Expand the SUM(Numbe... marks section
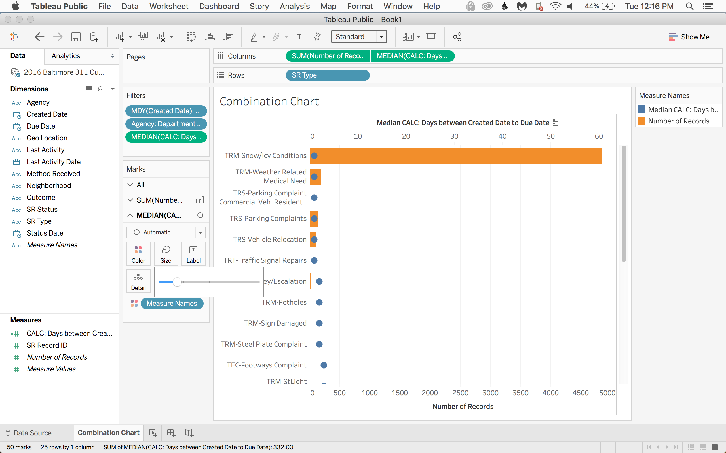 (130, 200)
